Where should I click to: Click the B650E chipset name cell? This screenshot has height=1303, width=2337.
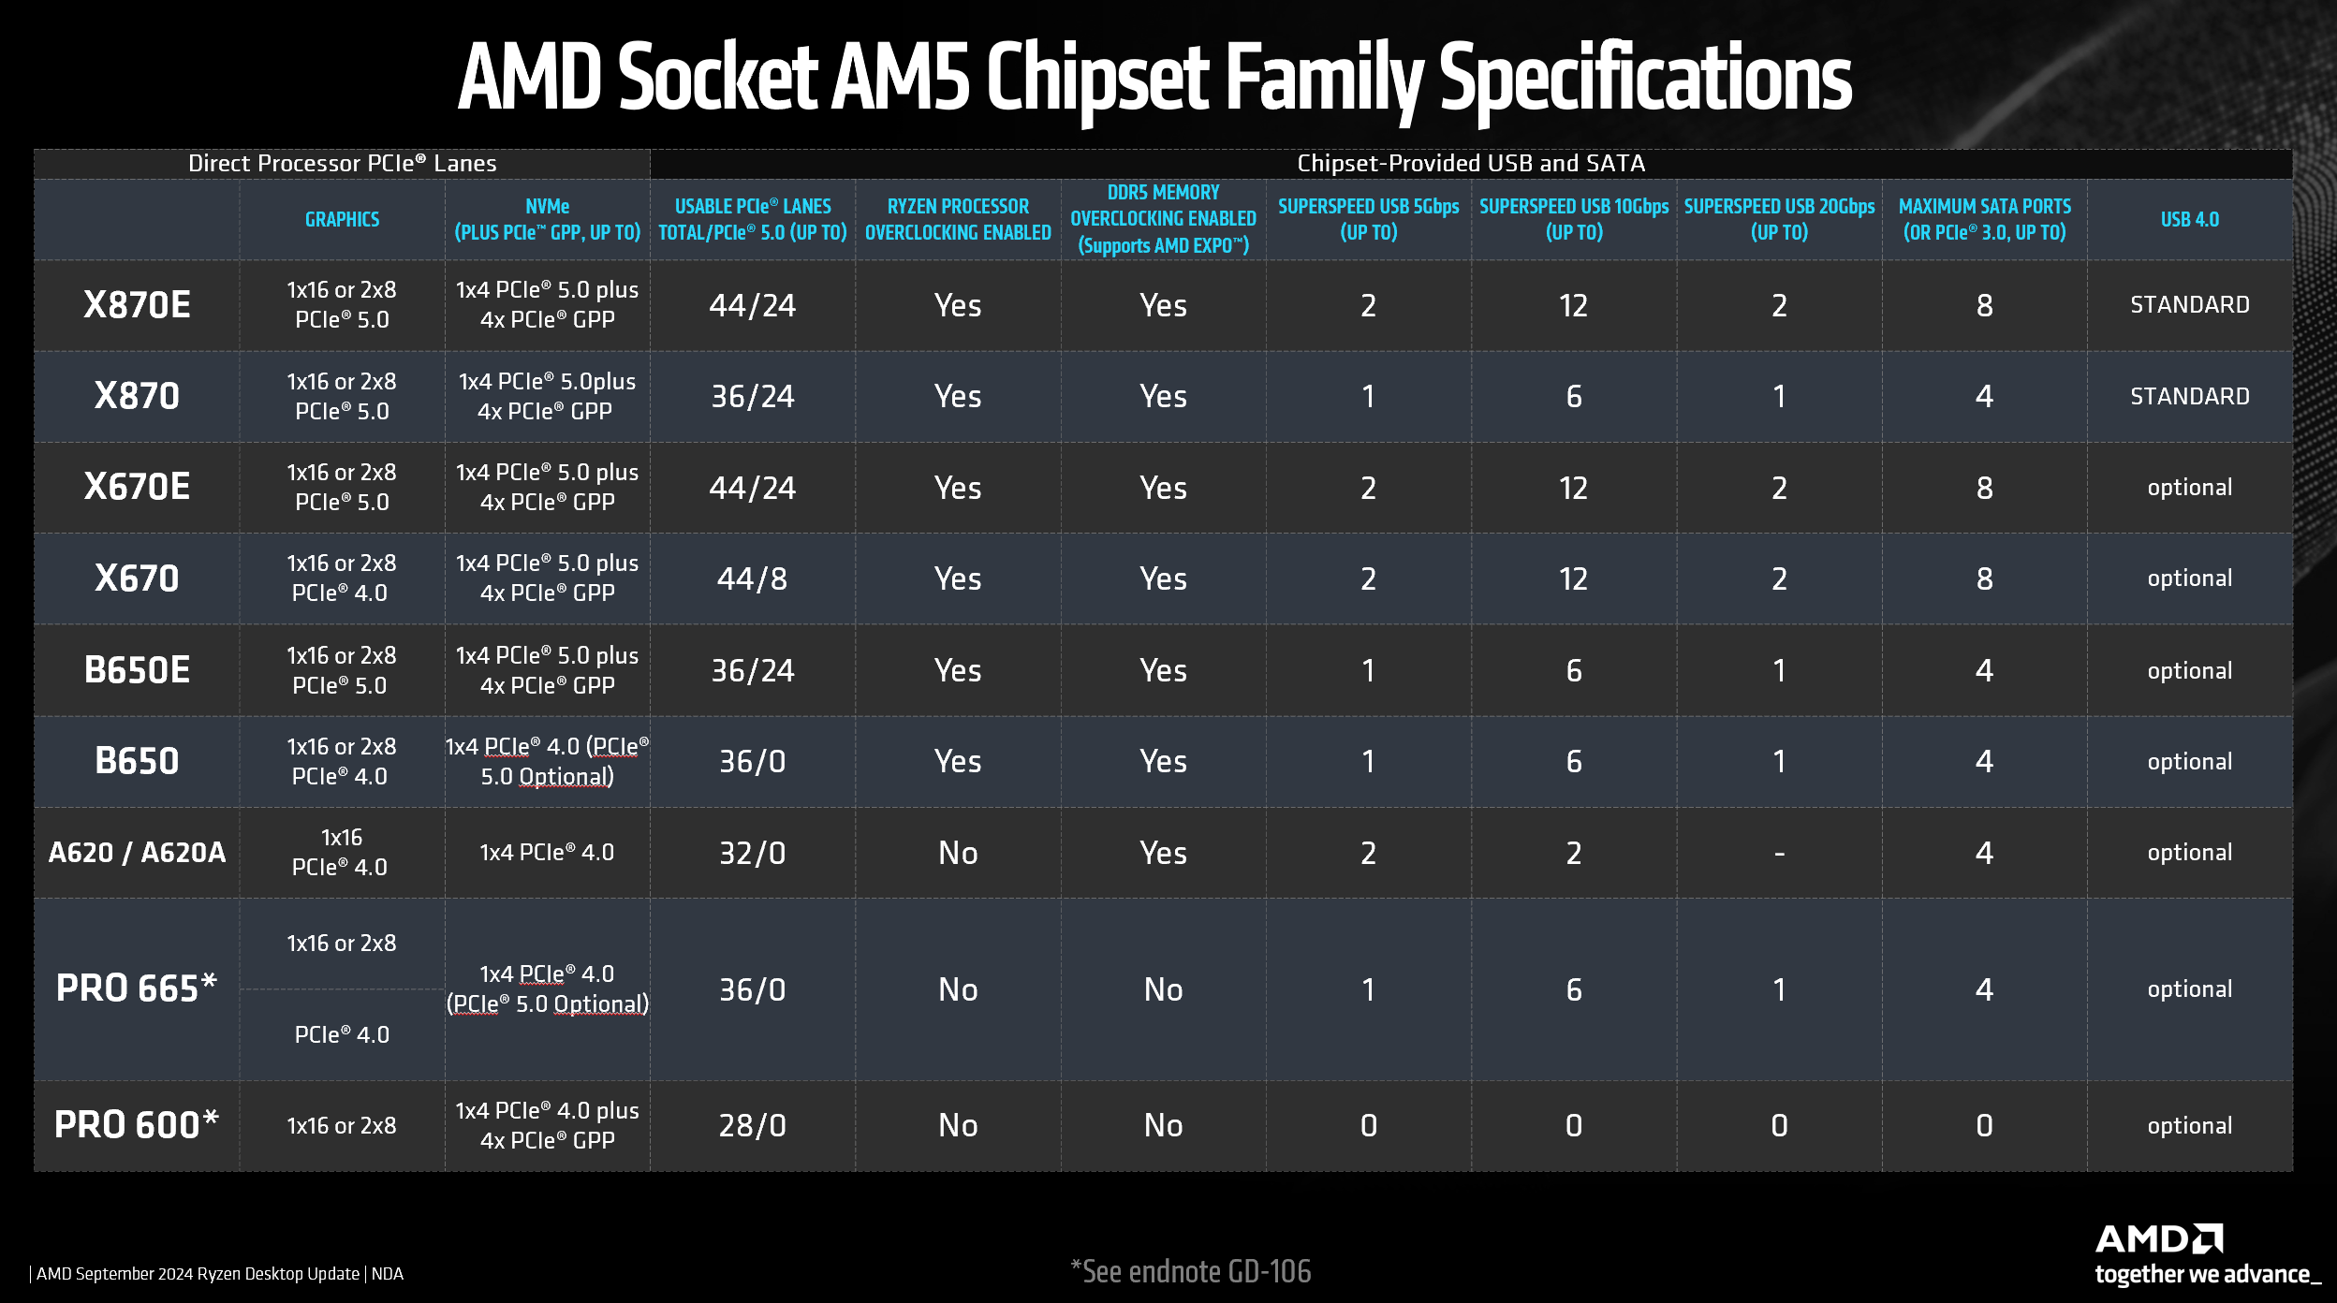pyautogui.click(x=137, y=670)
